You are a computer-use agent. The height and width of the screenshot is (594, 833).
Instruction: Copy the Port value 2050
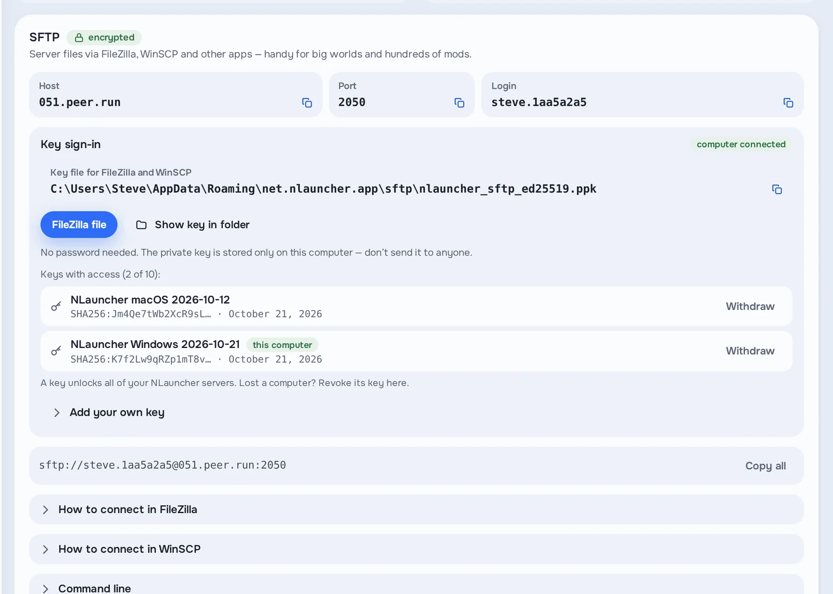pyautogui.click(x=459, y=103)
